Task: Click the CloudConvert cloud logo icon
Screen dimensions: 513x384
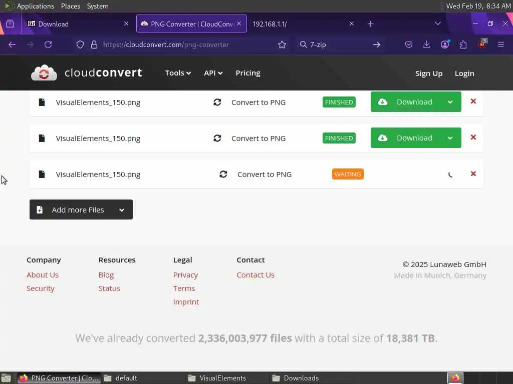Action: [x=44, y=73]
